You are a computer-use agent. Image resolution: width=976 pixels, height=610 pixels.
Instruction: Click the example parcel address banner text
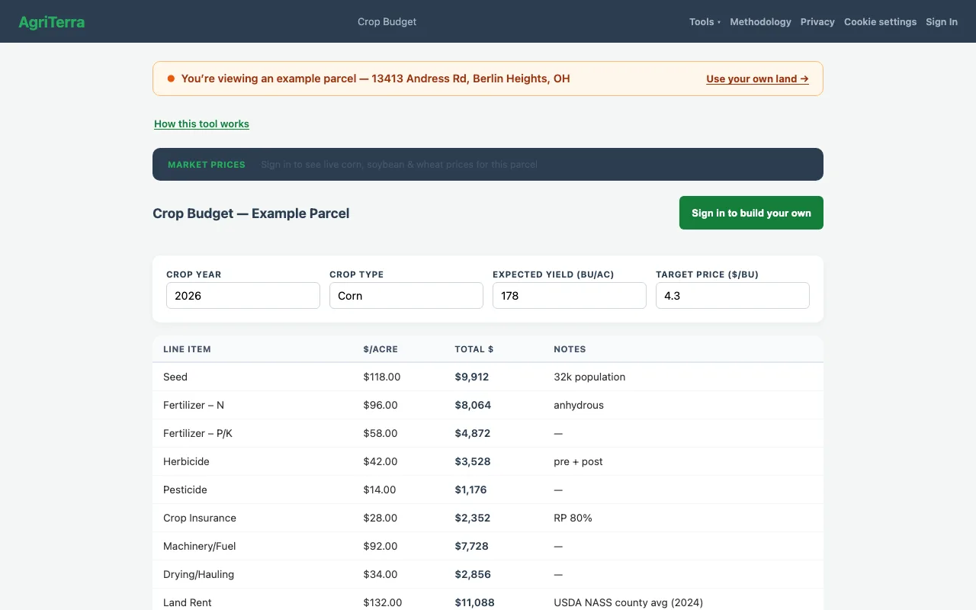point(375,79)
